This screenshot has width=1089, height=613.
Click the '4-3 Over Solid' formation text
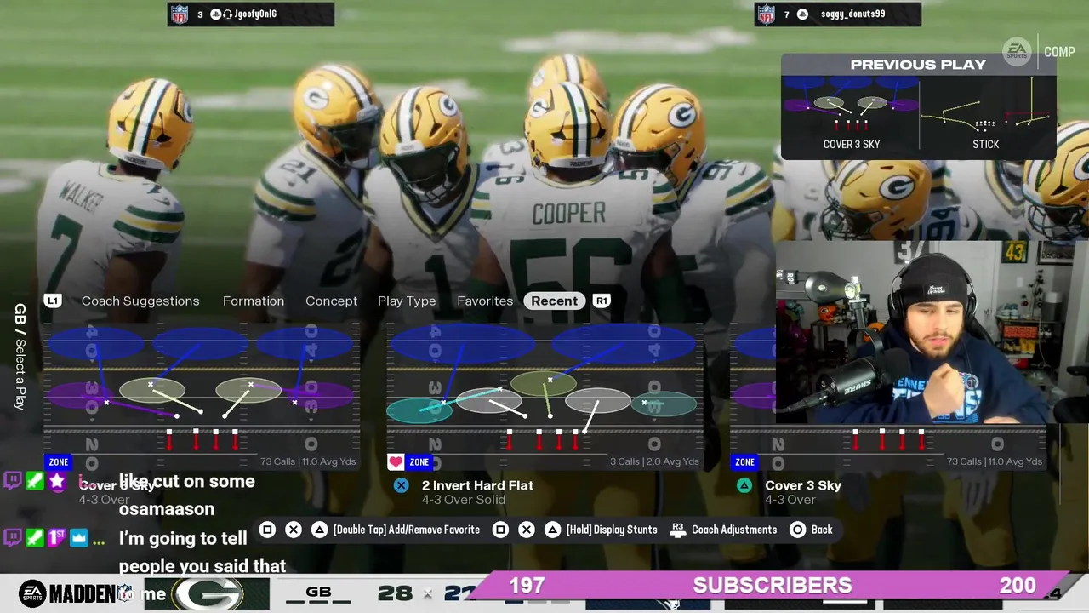click(464, 500)
